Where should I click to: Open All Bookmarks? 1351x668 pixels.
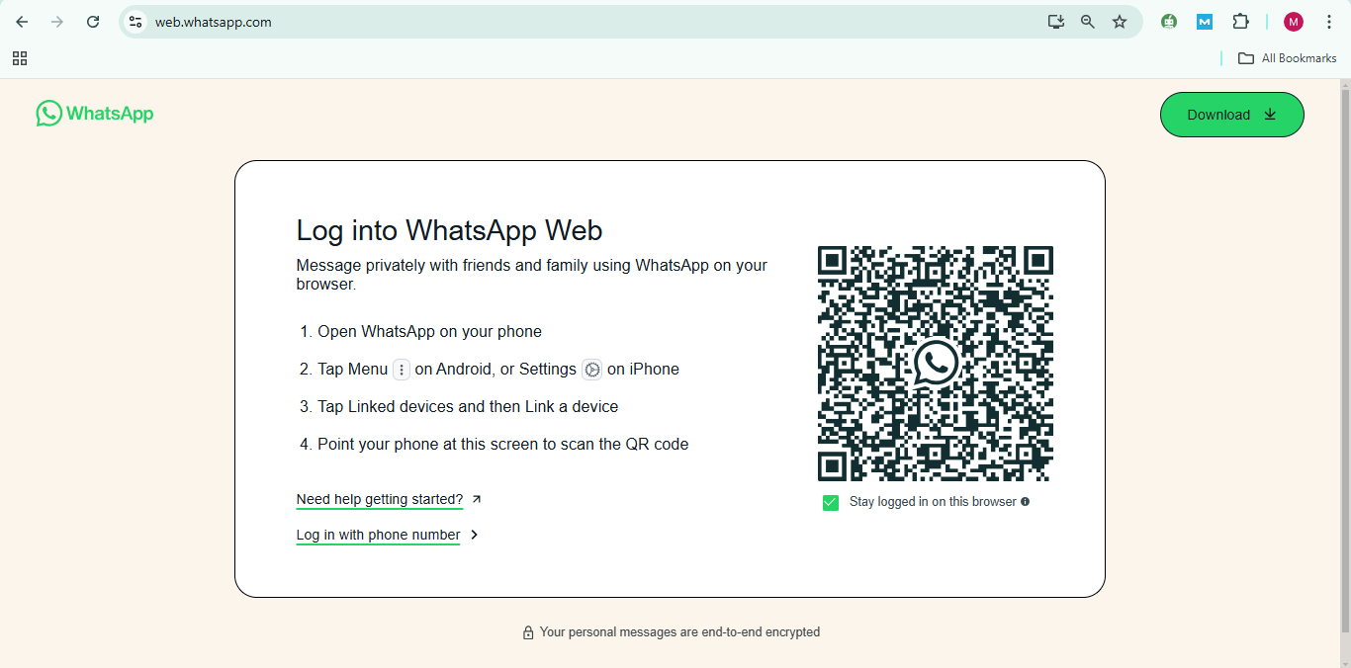click(x=1286, y=58)
